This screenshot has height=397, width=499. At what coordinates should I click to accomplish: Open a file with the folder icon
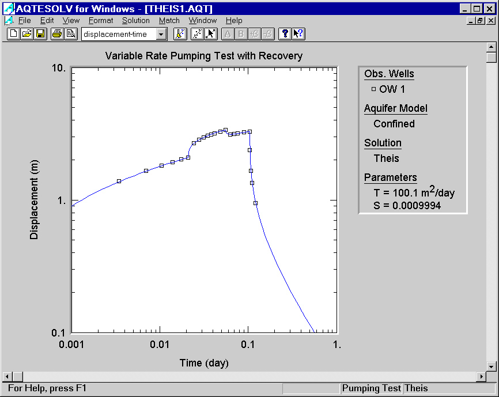27,34
